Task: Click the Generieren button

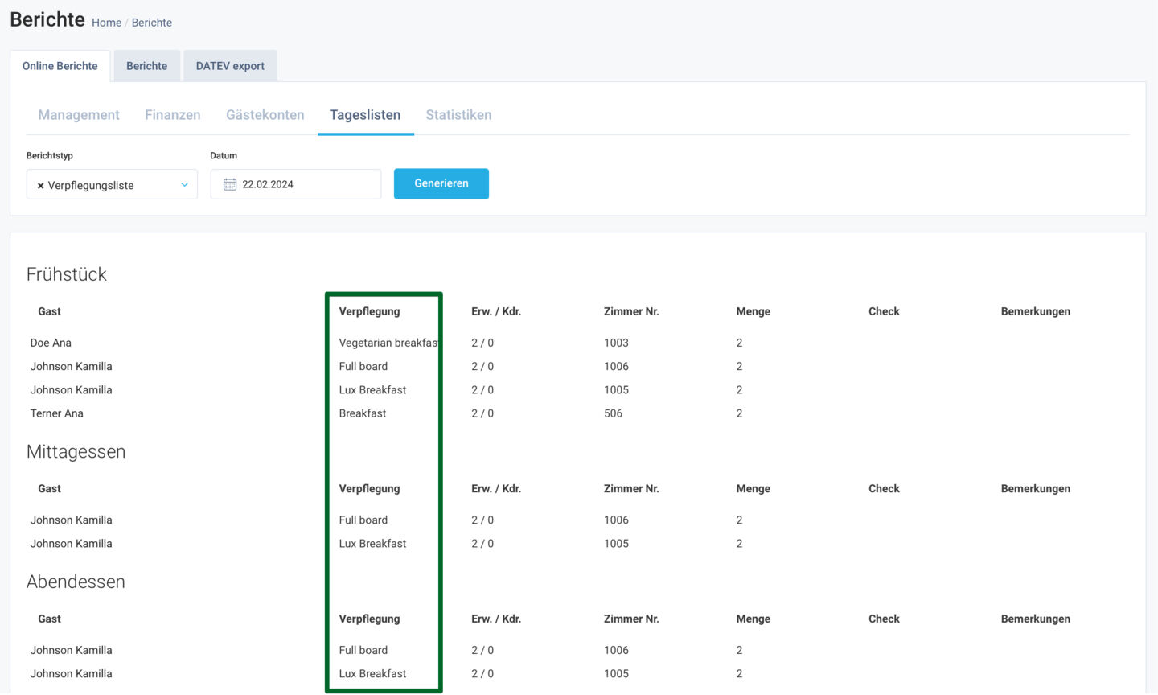Action: [441, 183]
